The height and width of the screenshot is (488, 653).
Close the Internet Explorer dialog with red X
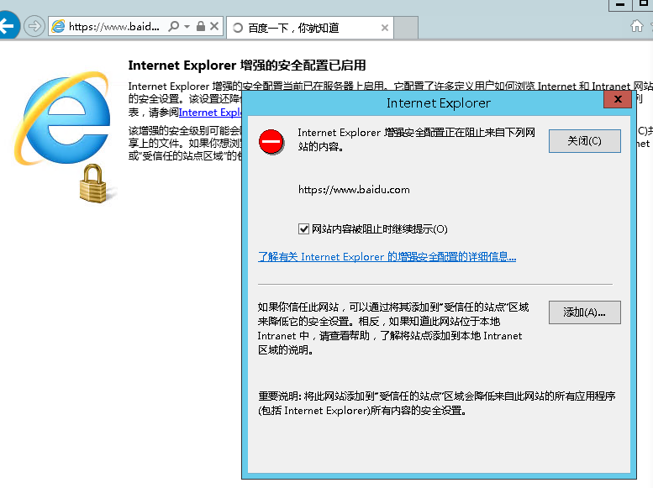618,99
